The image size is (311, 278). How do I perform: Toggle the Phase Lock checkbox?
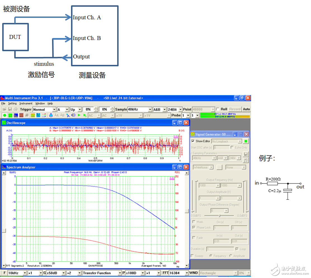[x=194, y=227]
